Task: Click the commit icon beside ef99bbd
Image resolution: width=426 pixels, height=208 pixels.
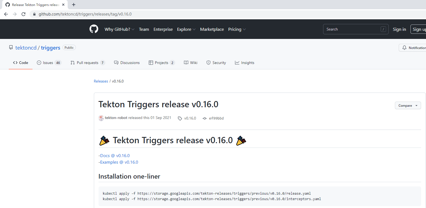Action: [x=205, y=118]
